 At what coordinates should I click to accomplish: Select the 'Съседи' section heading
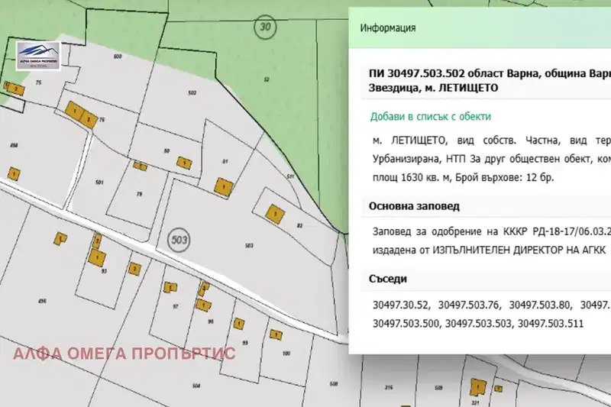tap(388, 279)
